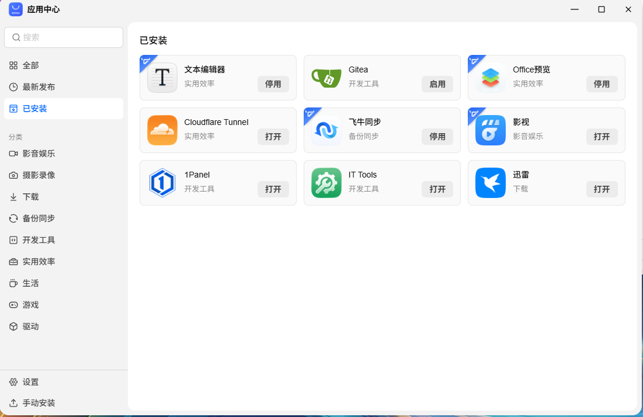Click the 文本编辑器 app title
Viewport: 643px width, 417px height.
point(204,69)
